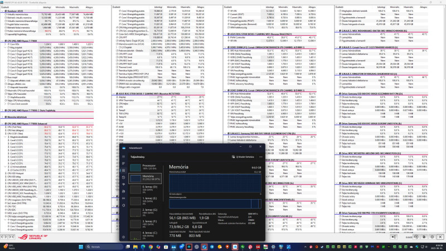Open Services icon in Task Manager sidebar

click(123, 205)
